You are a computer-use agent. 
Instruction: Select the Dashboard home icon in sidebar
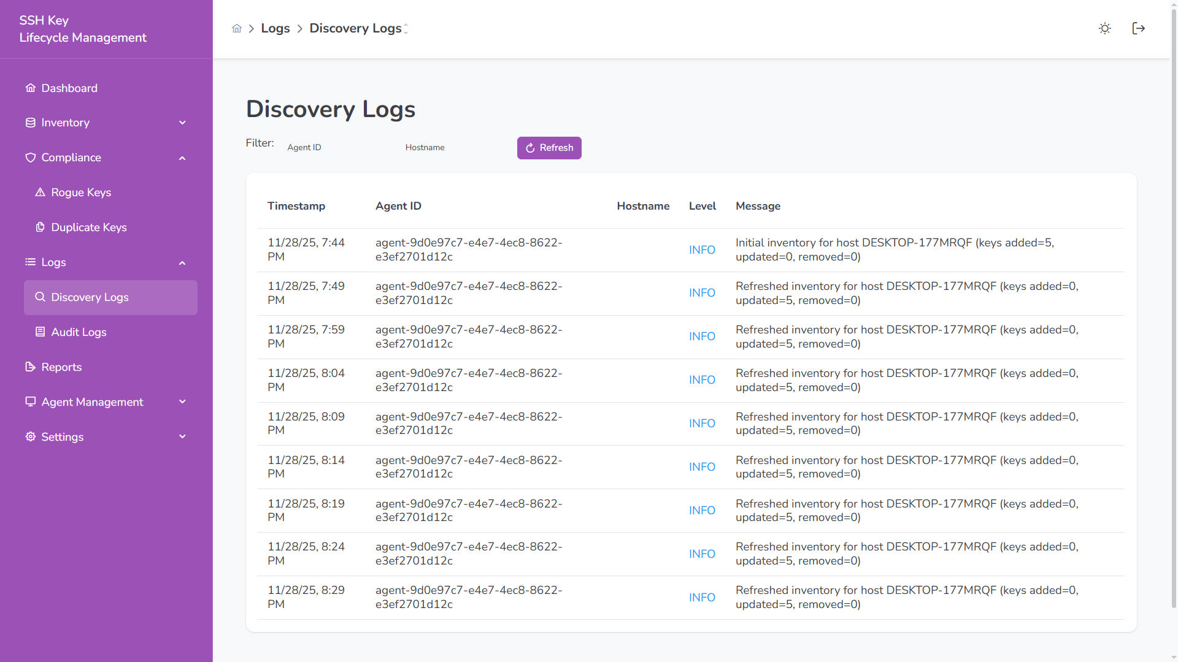coord(30,88)
